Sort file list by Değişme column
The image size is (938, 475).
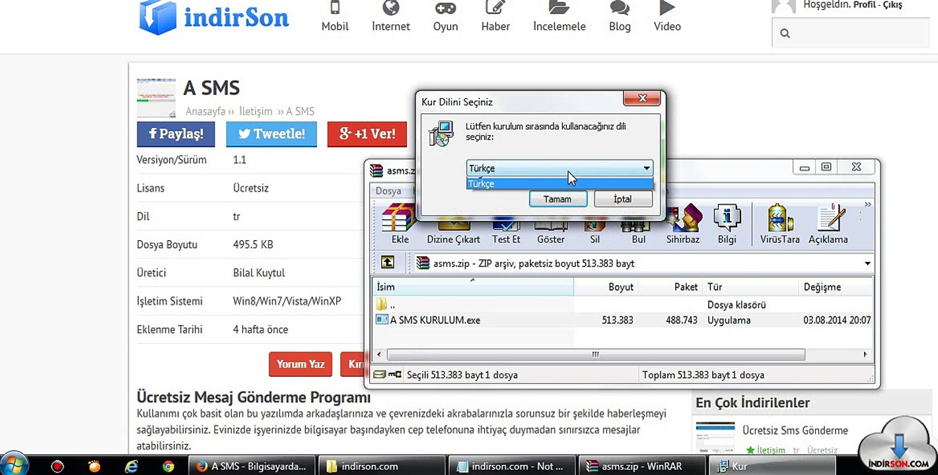pos(836,287)
